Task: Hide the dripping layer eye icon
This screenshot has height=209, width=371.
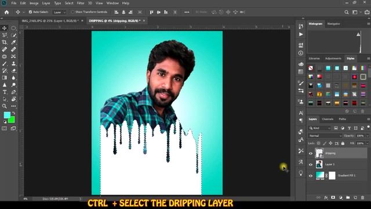Action: 311,153
